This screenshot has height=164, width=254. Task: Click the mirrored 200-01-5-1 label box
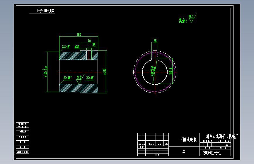42,11
